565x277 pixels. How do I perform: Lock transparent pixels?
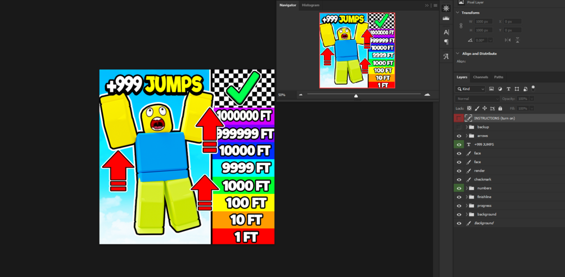(469, 108)
